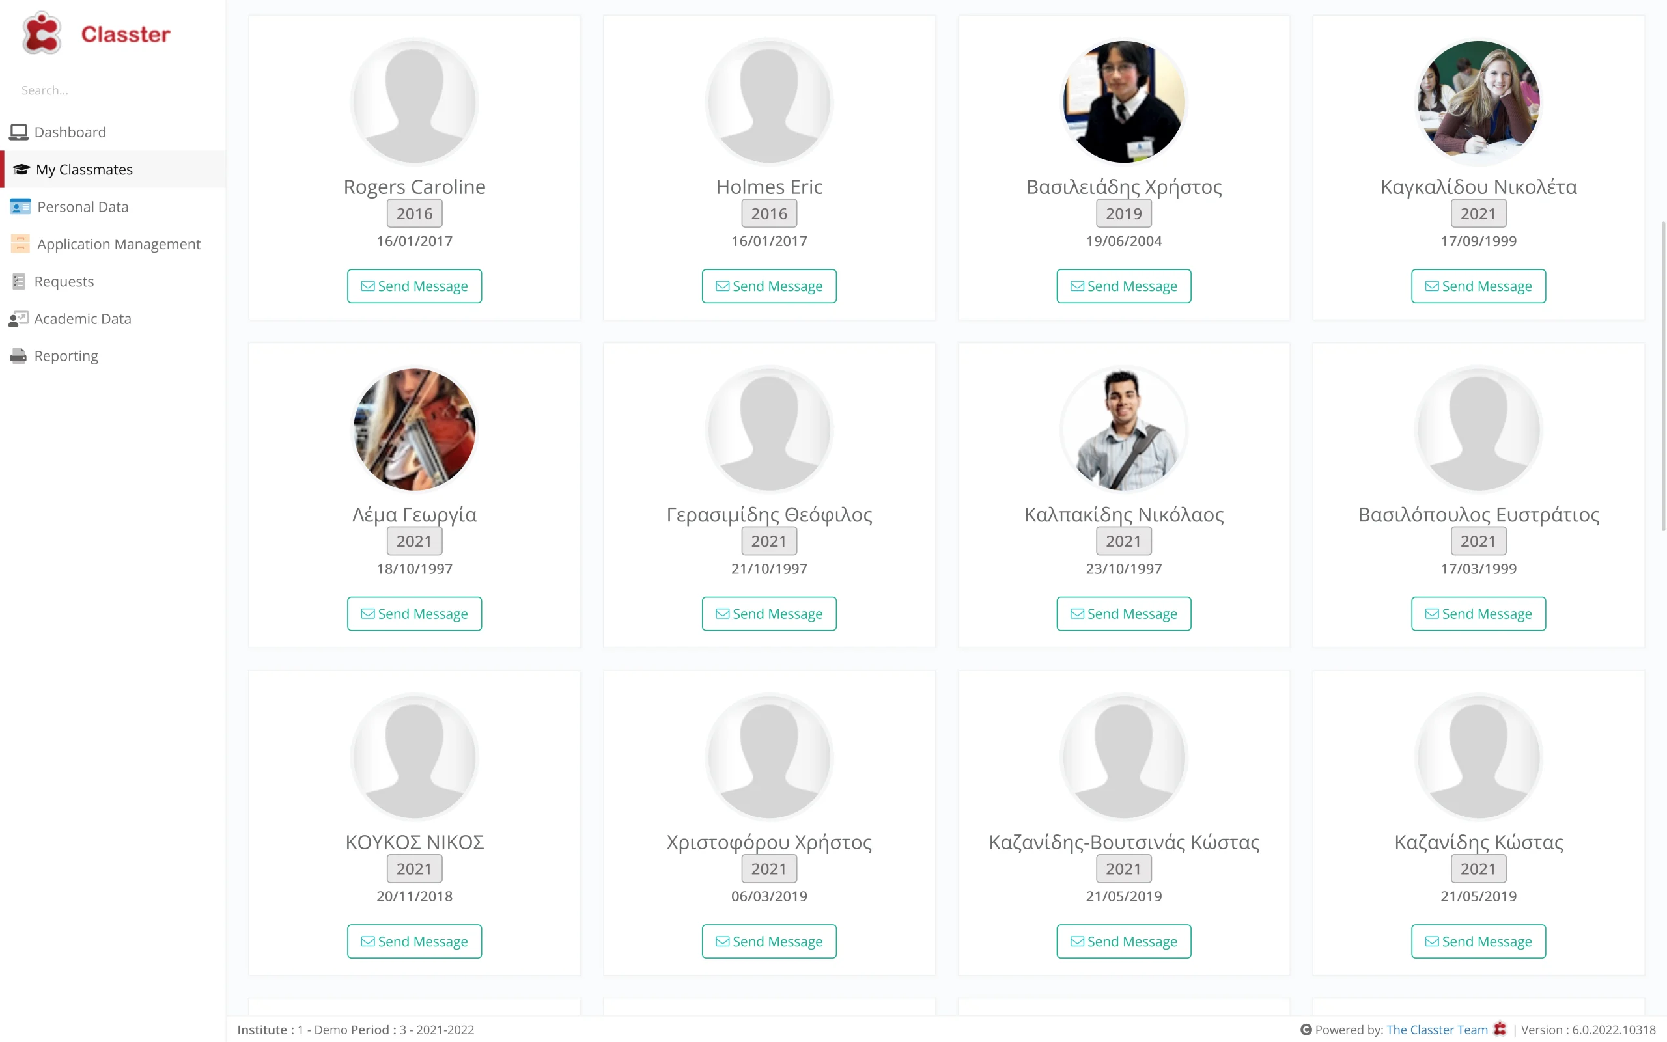Click Βασιλειάδης Χρήστος profile photo
Screen dimensions: 1667x1042
pyautogui.click(x=1124, y=102)
